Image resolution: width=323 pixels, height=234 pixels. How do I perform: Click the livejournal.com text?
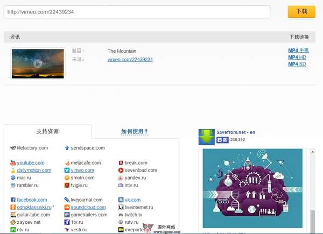87,200
